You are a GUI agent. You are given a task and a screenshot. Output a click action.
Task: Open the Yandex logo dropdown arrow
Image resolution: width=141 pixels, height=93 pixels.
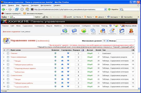8,17
